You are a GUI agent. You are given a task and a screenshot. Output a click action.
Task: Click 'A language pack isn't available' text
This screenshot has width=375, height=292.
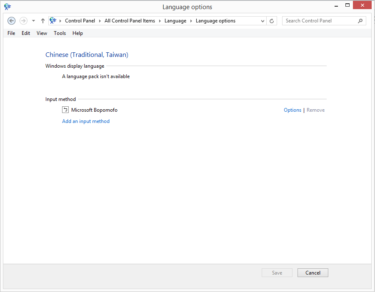[x=96, y=76]
